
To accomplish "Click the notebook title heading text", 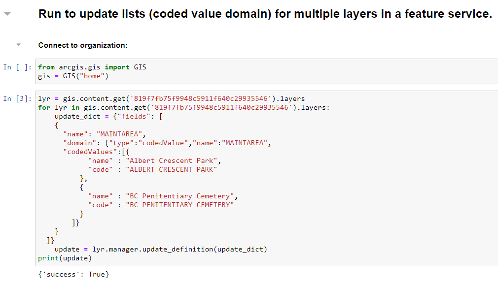I will coord(265,14).
